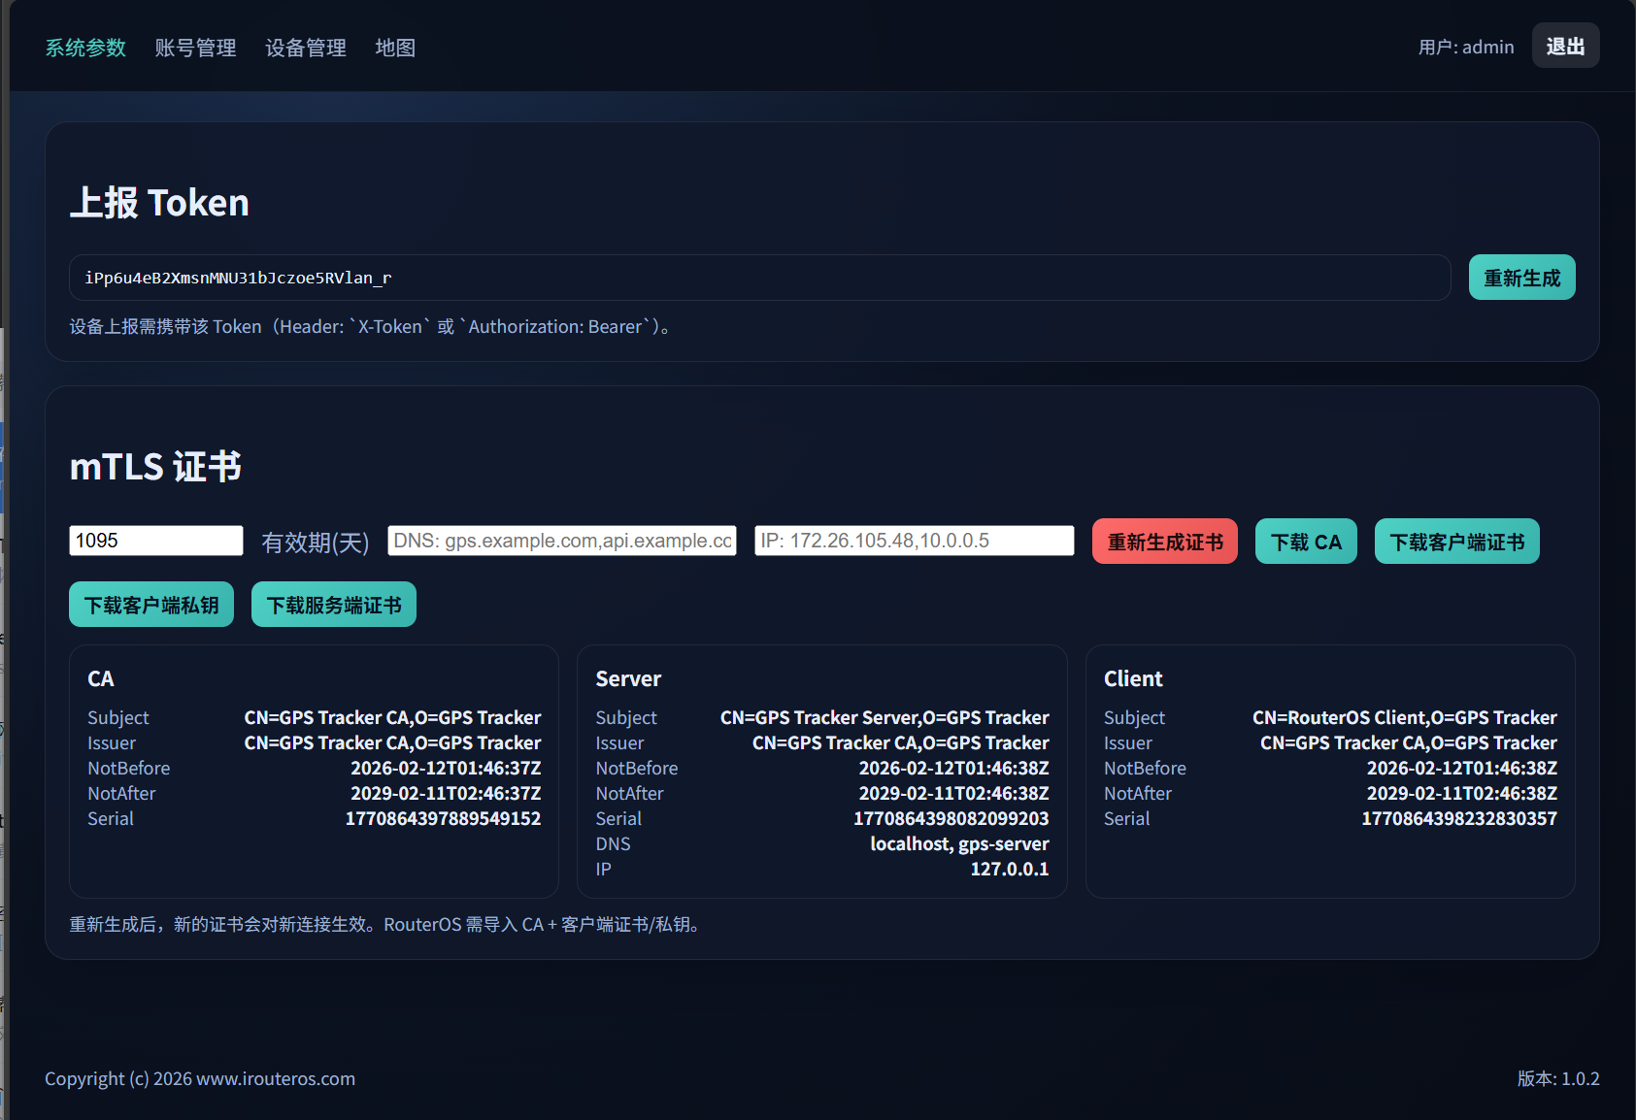The height and width of the screenshot is (1120, 1636).
Task: Download the client private key
Action: 151,605
